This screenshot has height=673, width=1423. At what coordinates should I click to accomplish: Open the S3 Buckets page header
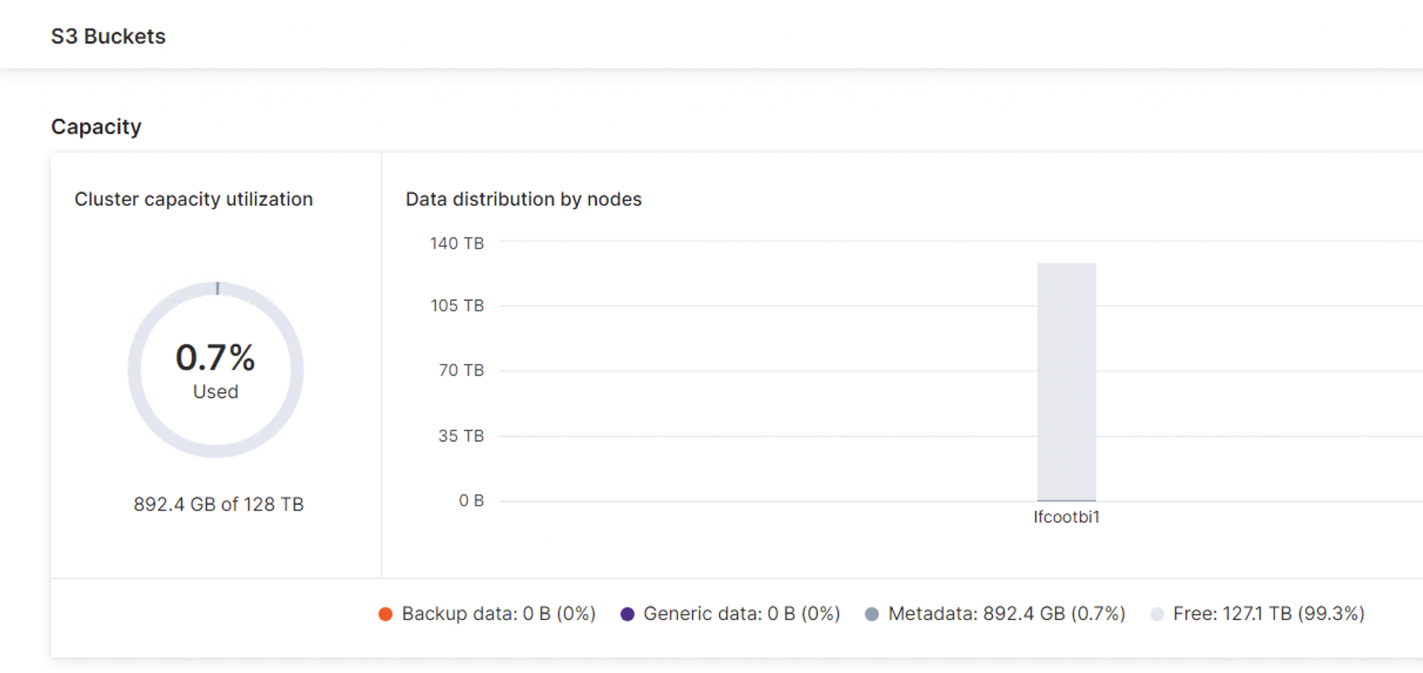coord(108,35)
